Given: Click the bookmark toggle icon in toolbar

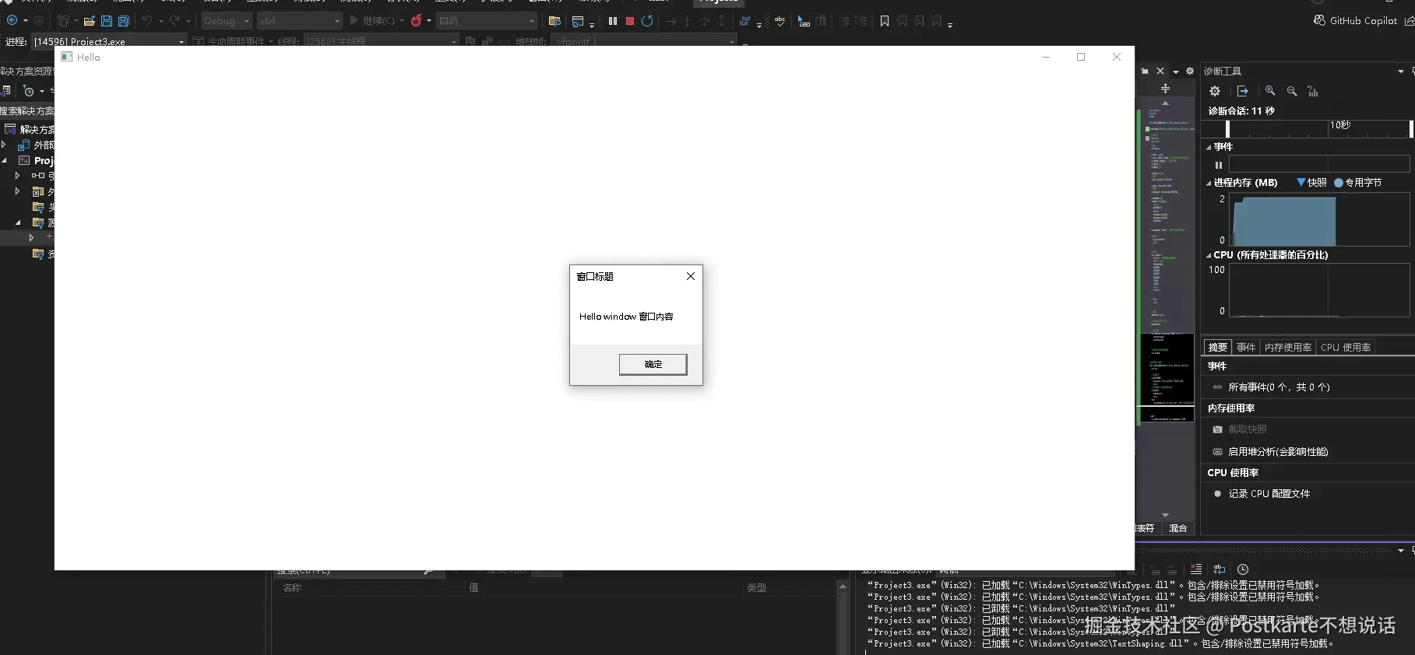Looking at the screenshot, I should coord(885,21).
